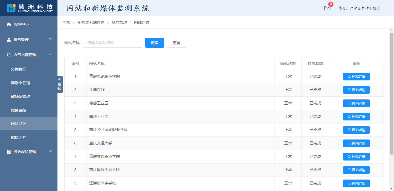Select 微博监控 in the sidebar
394x191 pixels.
click(x=19, y=137)
